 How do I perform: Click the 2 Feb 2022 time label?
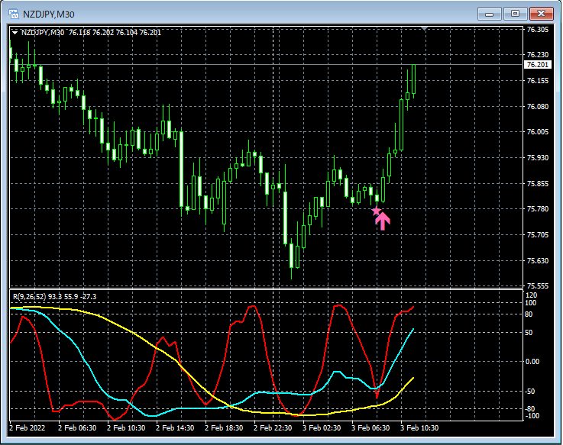pos(28,427)
